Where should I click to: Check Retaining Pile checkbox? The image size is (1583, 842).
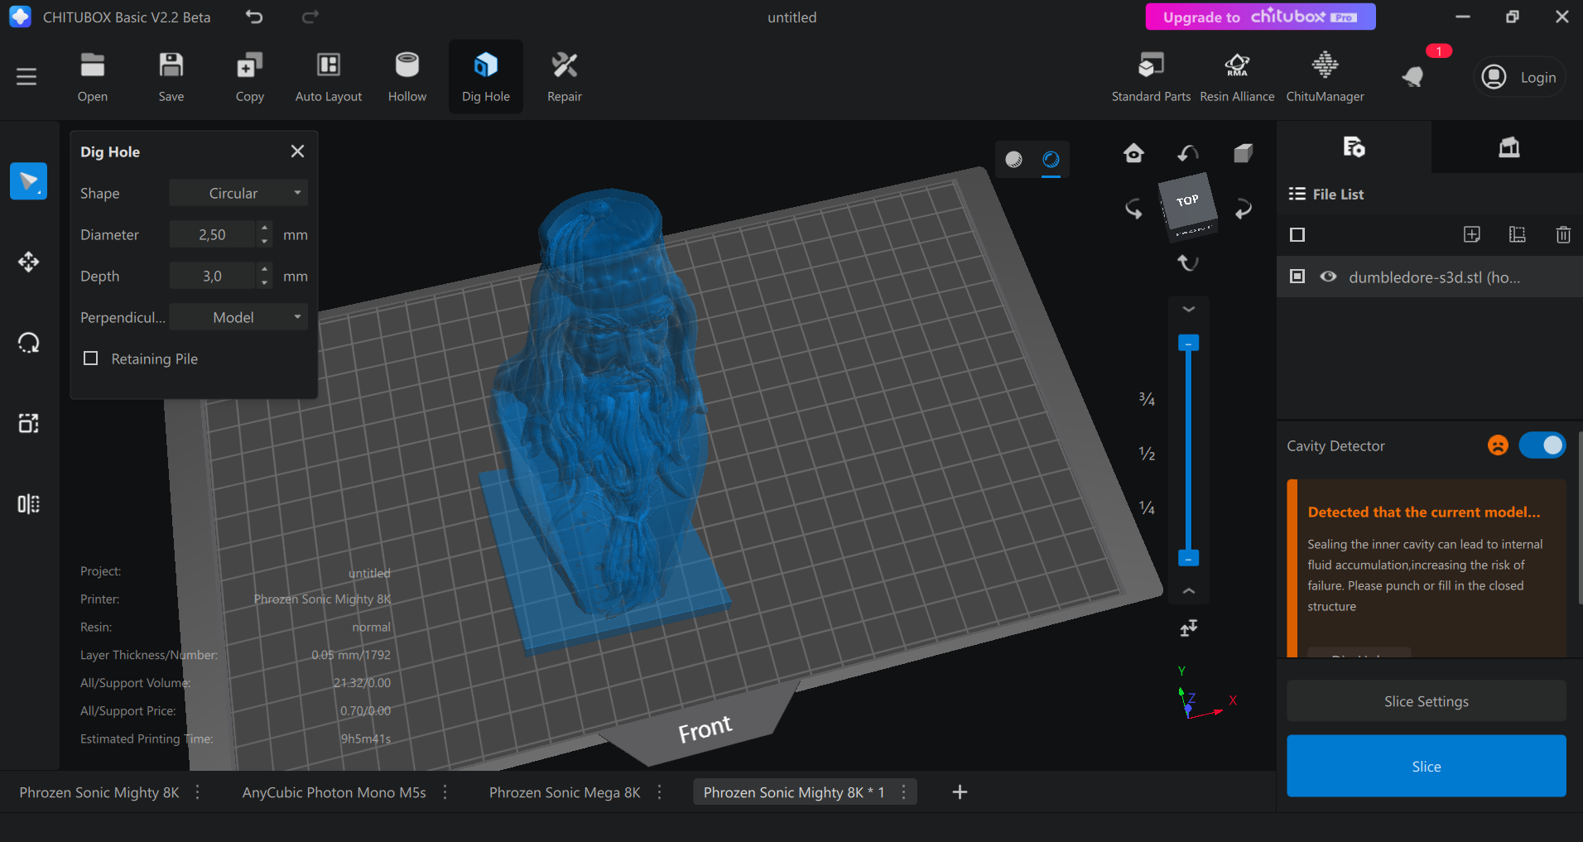coord(91,358)
